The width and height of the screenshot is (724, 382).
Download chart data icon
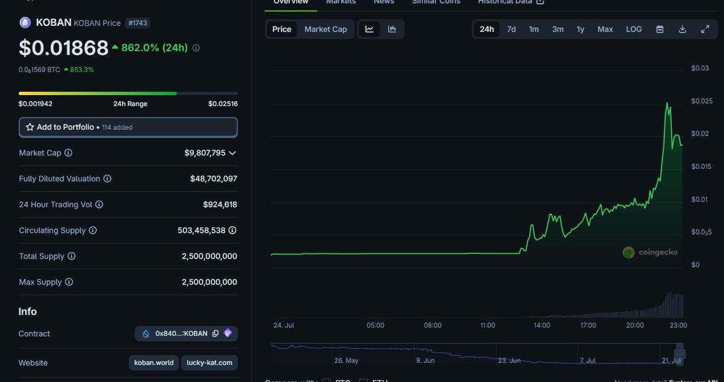click(x=682, y=29)
